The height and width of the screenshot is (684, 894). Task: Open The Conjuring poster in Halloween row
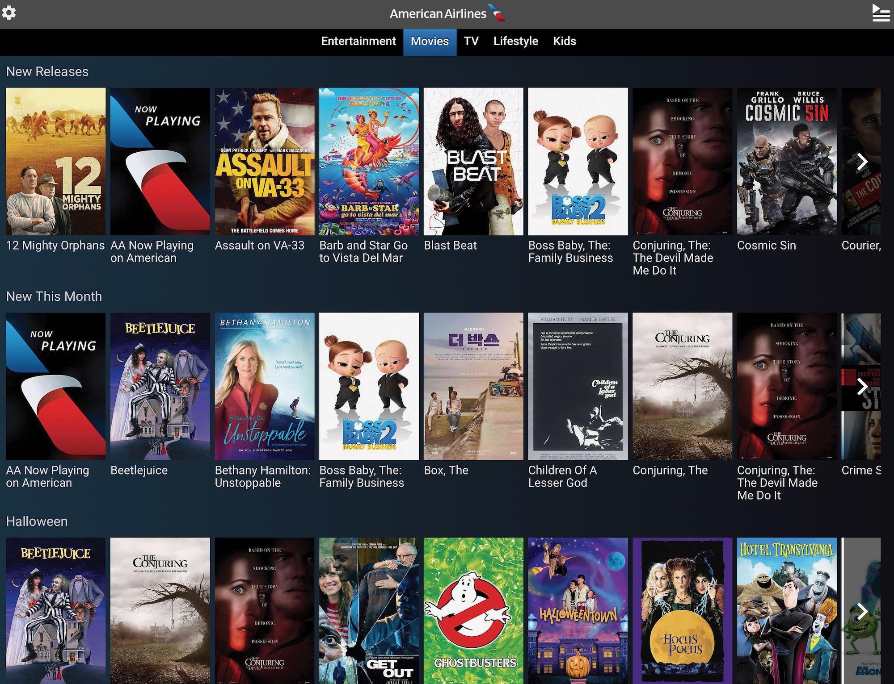160,611
